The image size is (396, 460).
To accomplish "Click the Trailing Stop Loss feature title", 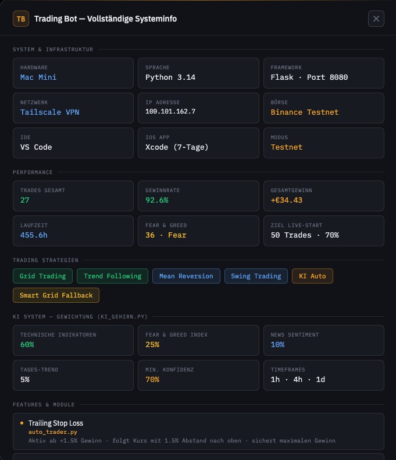I will click(x=56, y=423).
